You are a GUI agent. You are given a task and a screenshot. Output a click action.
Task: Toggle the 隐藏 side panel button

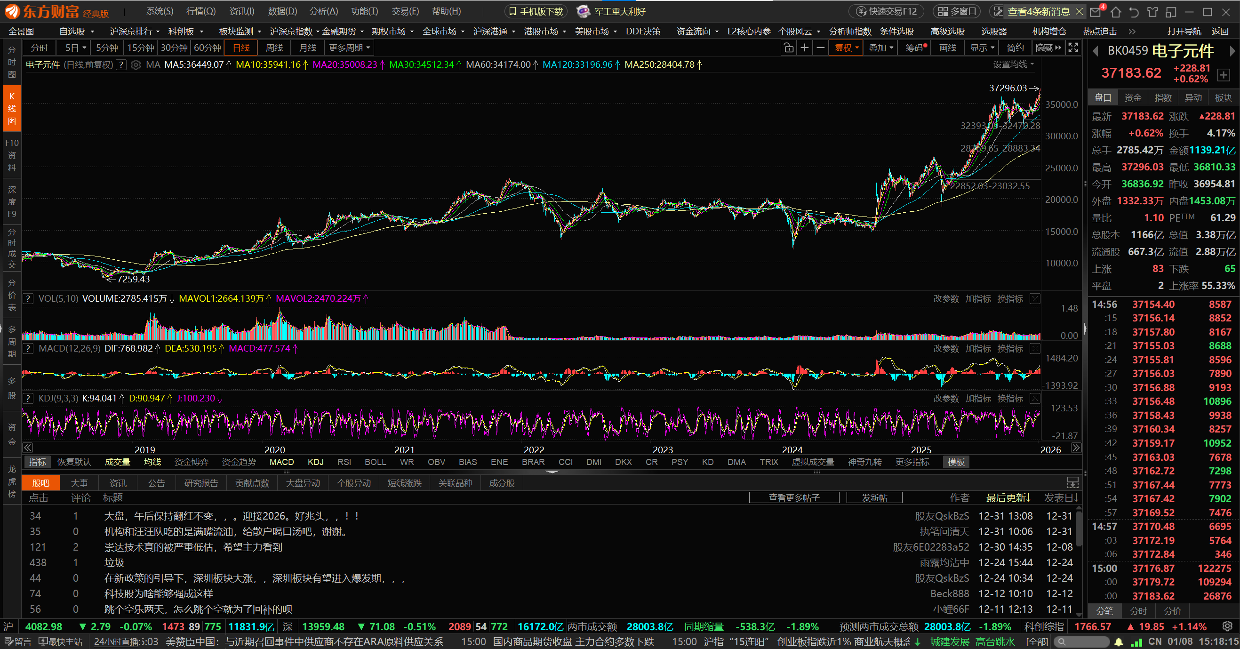1048,48
